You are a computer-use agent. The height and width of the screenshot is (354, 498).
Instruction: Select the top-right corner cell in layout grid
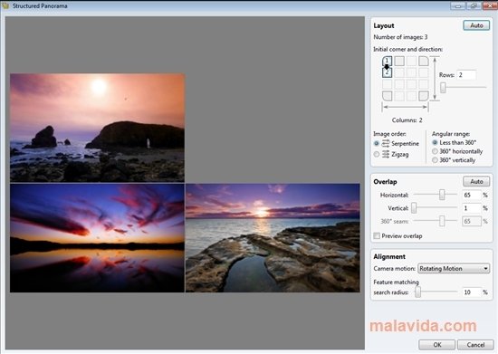click(424, 61)
